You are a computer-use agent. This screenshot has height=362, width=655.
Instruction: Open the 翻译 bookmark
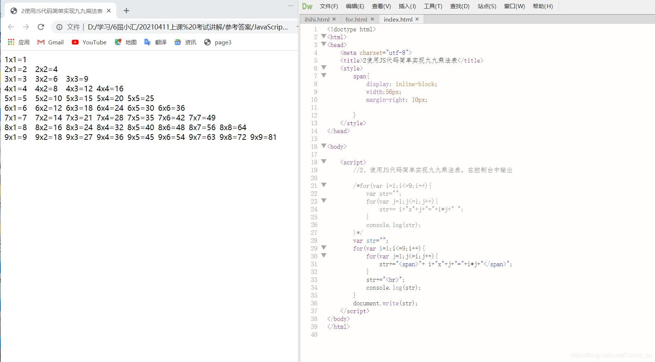click(x=156, y=42)
